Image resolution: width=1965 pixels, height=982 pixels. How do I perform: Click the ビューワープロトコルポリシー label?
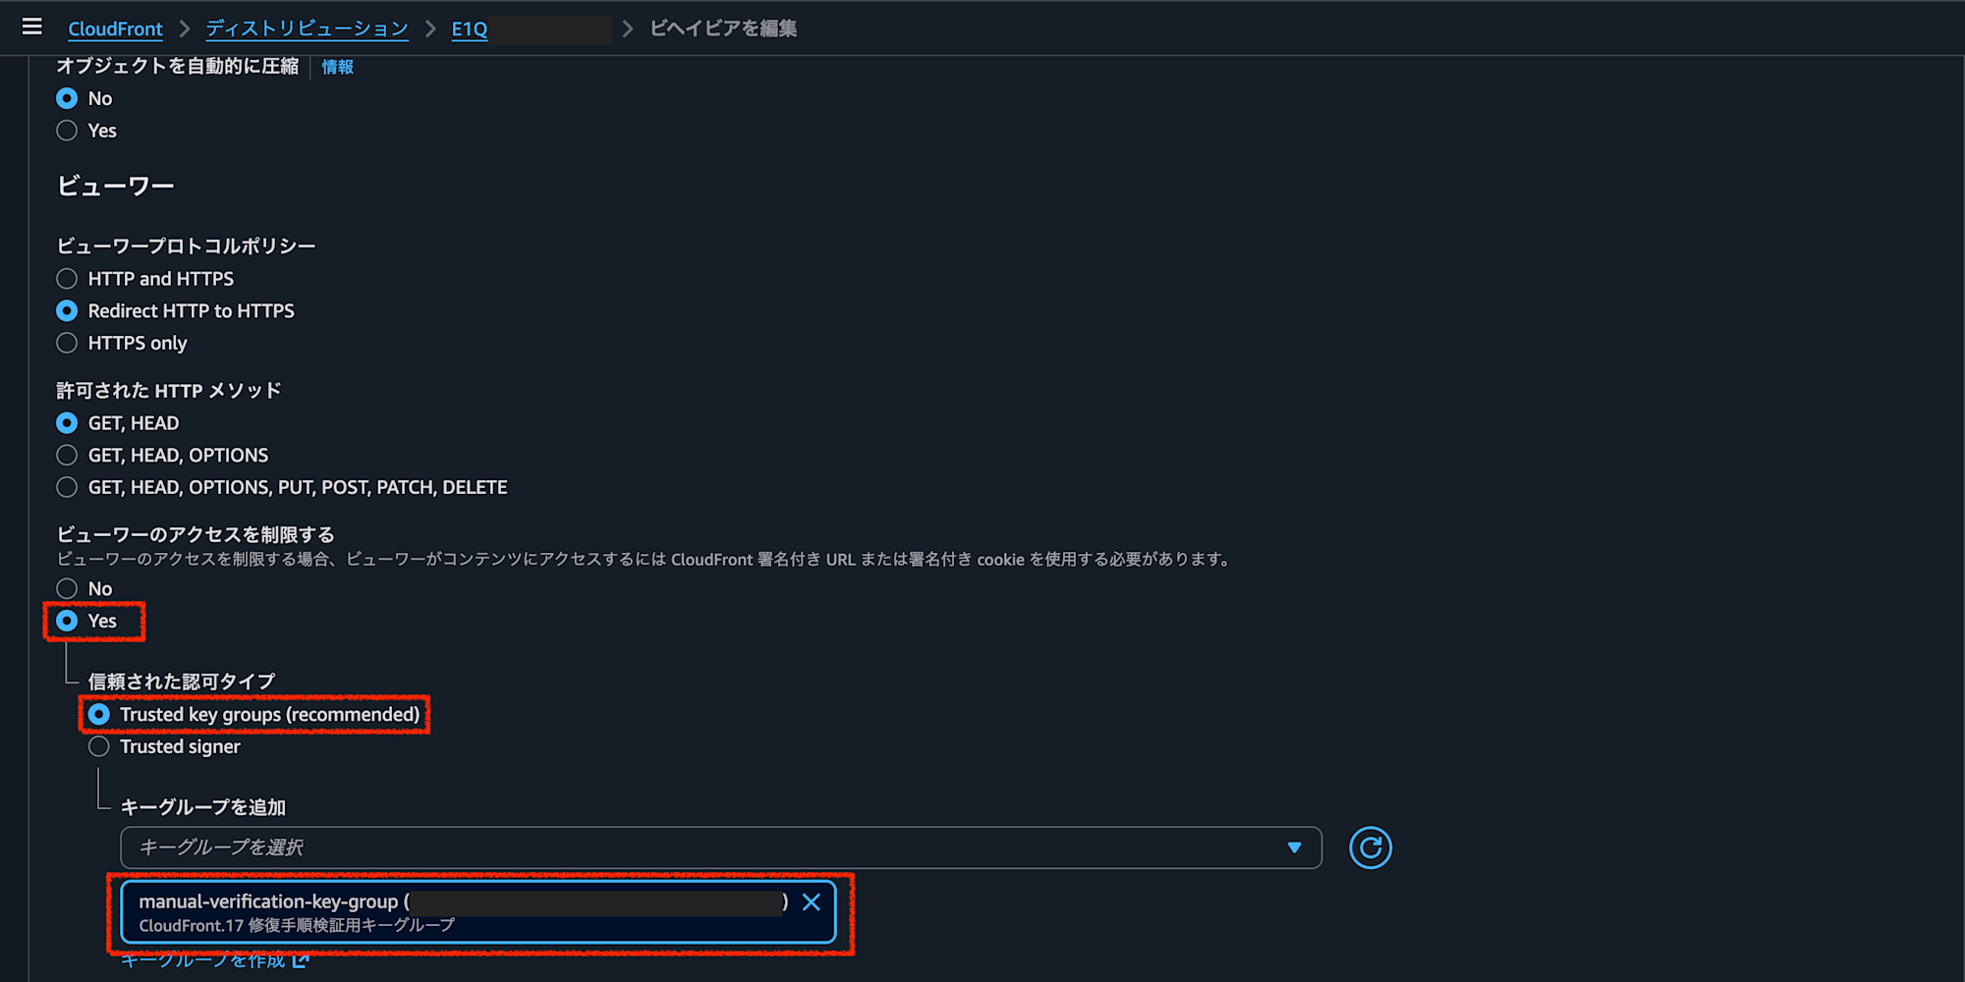point(186,245)
